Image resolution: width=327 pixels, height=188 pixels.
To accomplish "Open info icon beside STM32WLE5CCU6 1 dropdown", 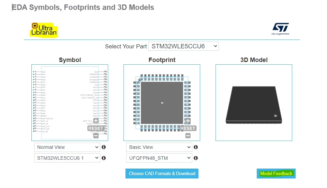I will point(104,158).
